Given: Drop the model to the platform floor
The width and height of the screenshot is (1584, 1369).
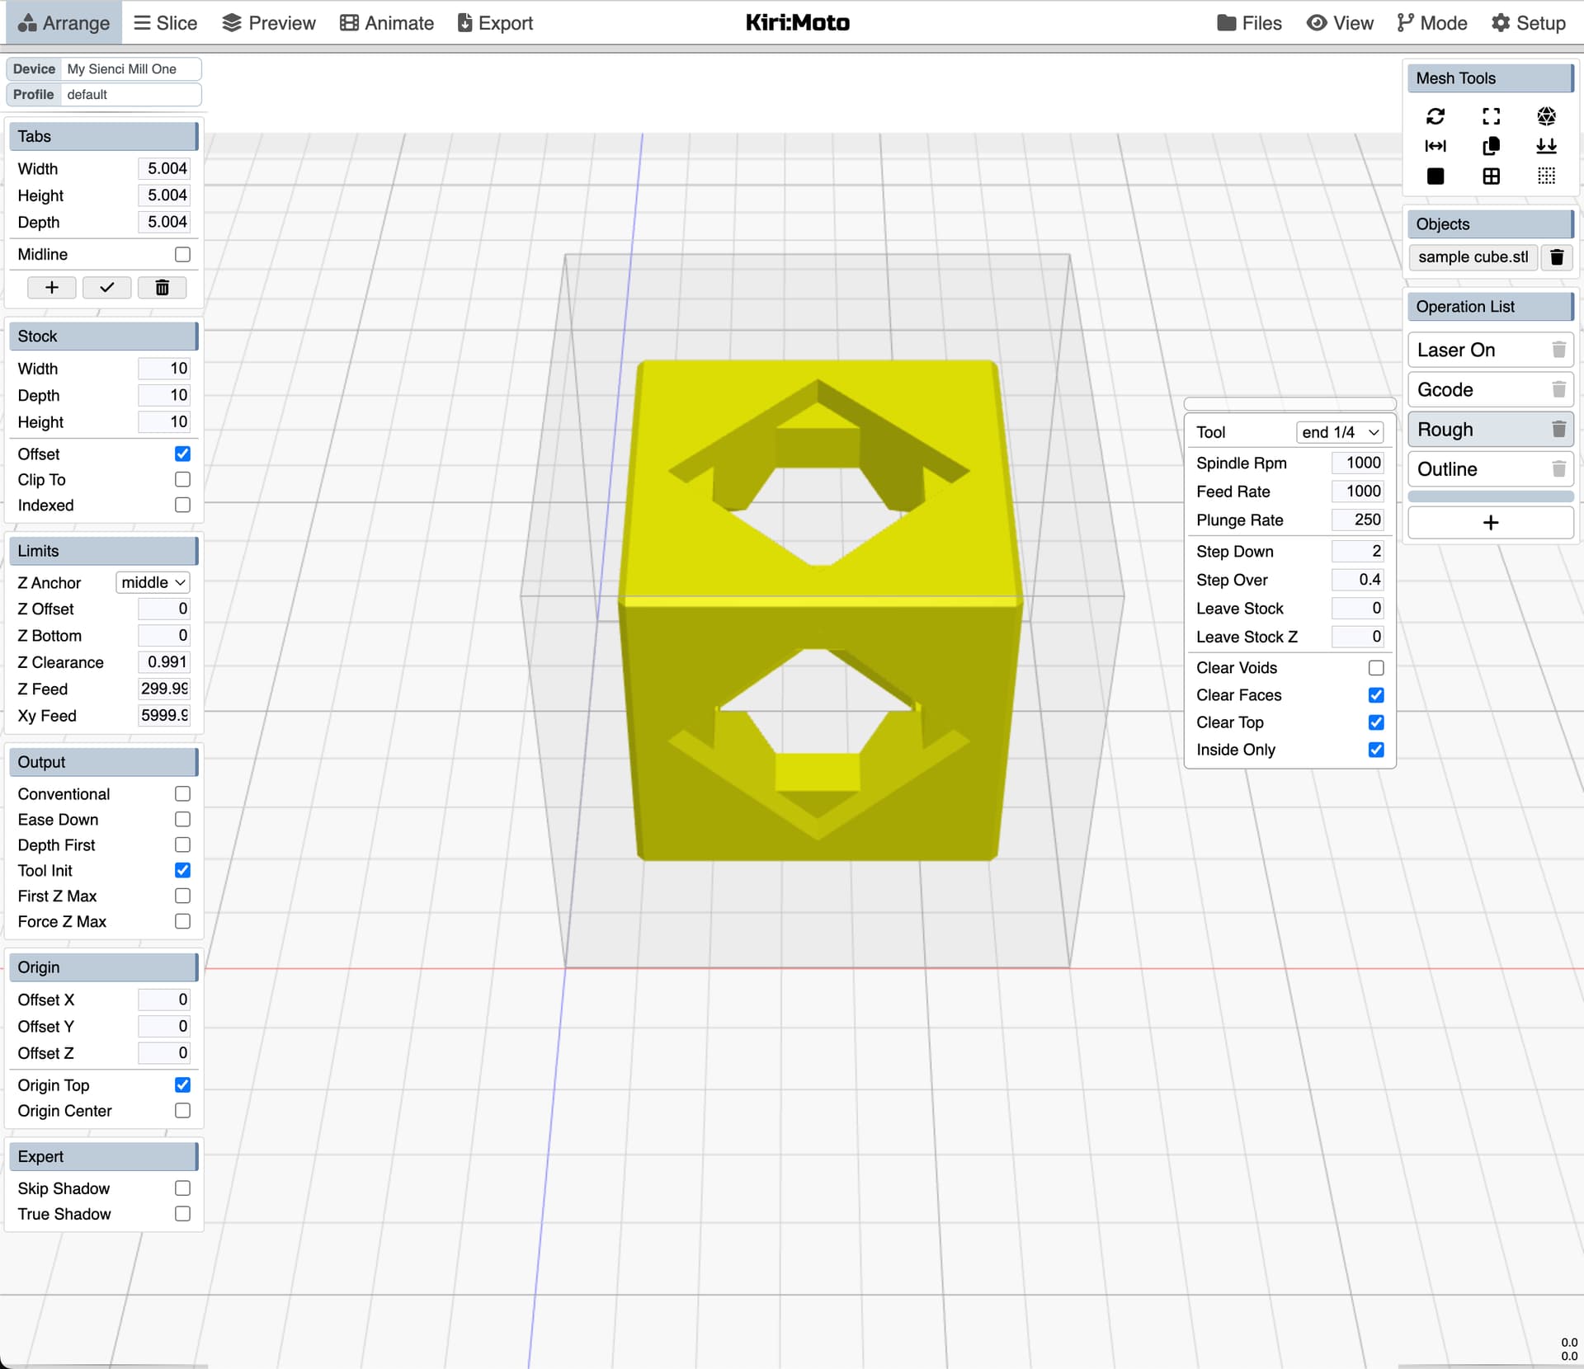Looking at the screenshot, I should click(x=1546, y=146).
